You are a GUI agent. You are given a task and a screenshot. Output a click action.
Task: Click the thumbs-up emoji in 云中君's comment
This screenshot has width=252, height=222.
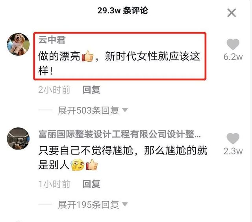click(x=87, y=56)
